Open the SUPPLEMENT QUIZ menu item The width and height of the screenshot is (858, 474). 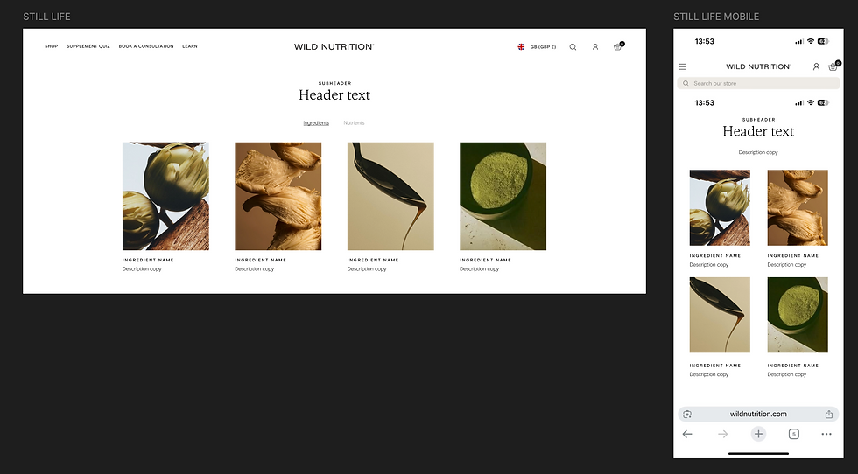[88, 46]
